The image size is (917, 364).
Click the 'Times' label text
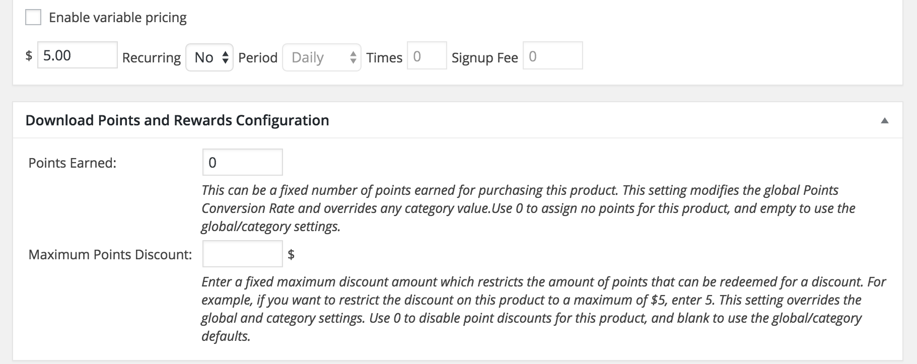coord(384,58)
